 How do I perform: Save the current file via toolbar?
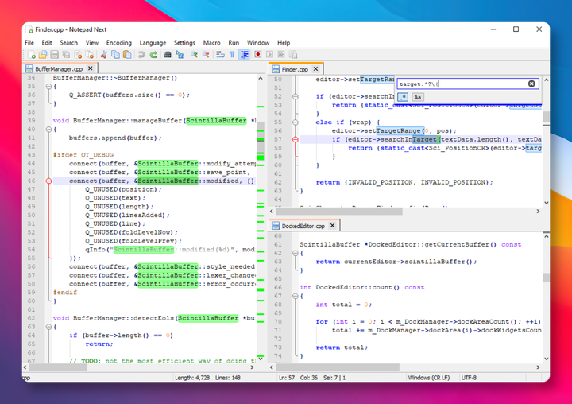click(54, 55)
